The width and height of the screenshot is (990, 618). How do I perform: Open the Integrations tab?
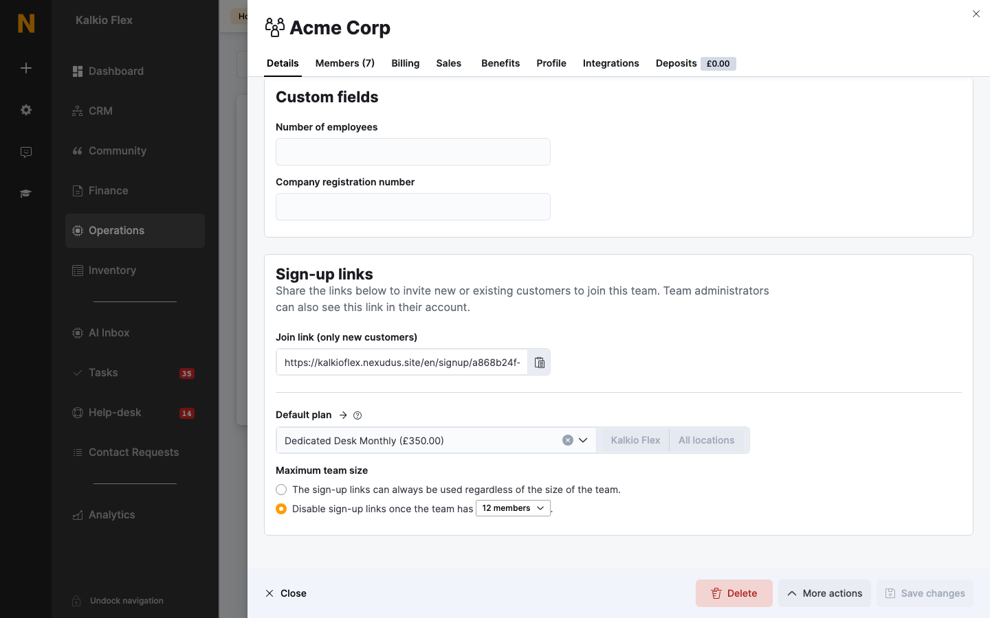pyautogui.click(x=611, y=63)
